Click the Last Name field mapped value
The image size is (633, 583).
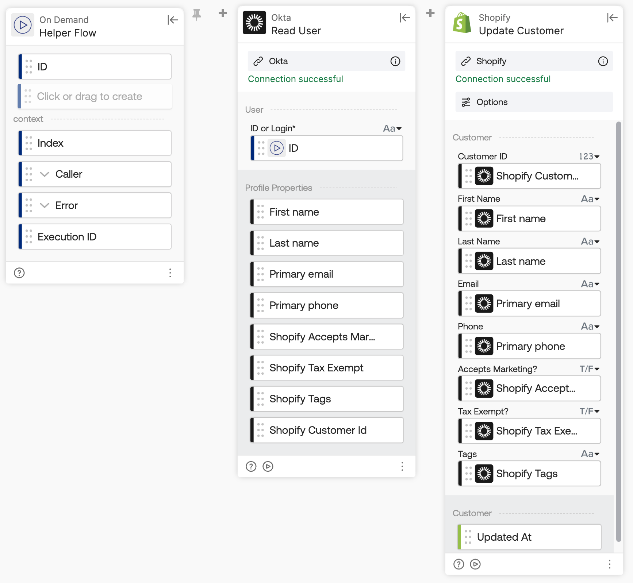pyautogui.click(x=529, y=261)
